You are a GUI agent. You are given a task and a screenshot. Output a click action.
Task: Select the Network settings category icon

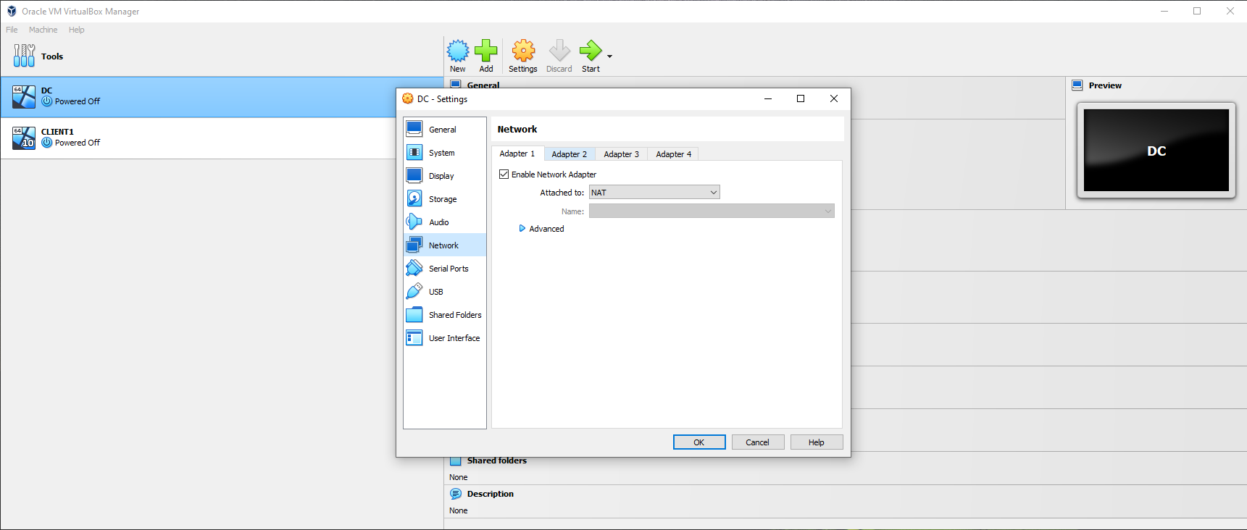tap(414, 245)
